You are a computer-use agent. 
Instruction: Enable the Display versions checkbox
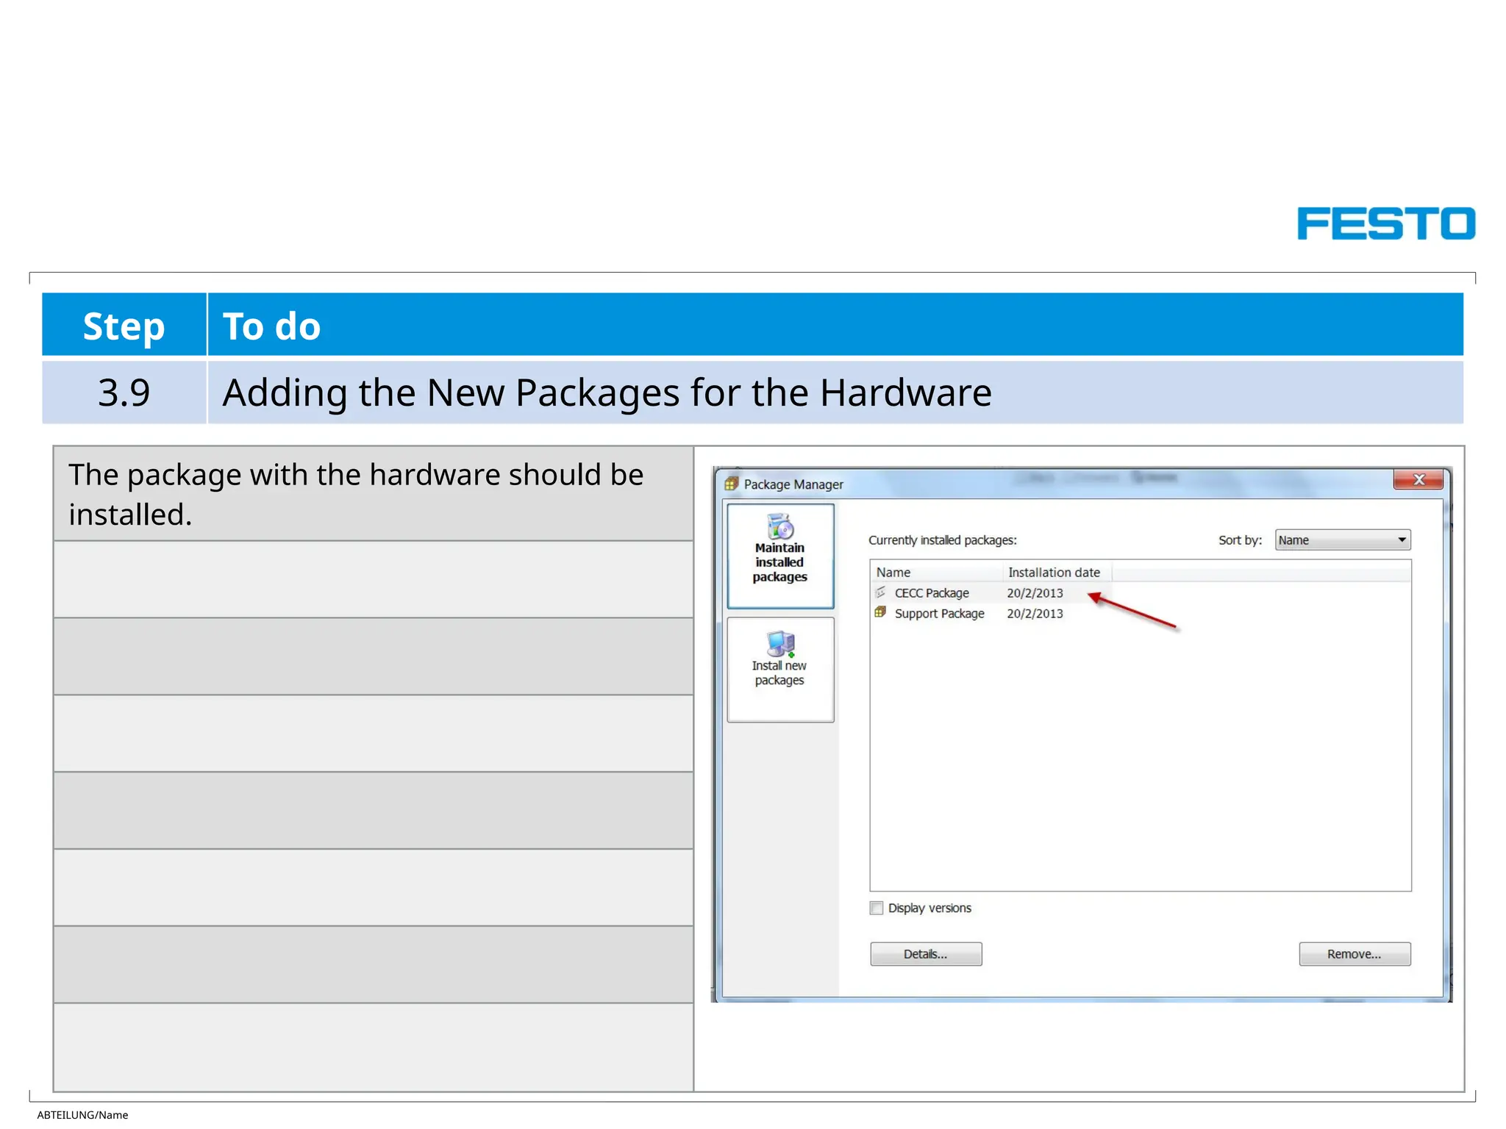click(x=877, y=908)
